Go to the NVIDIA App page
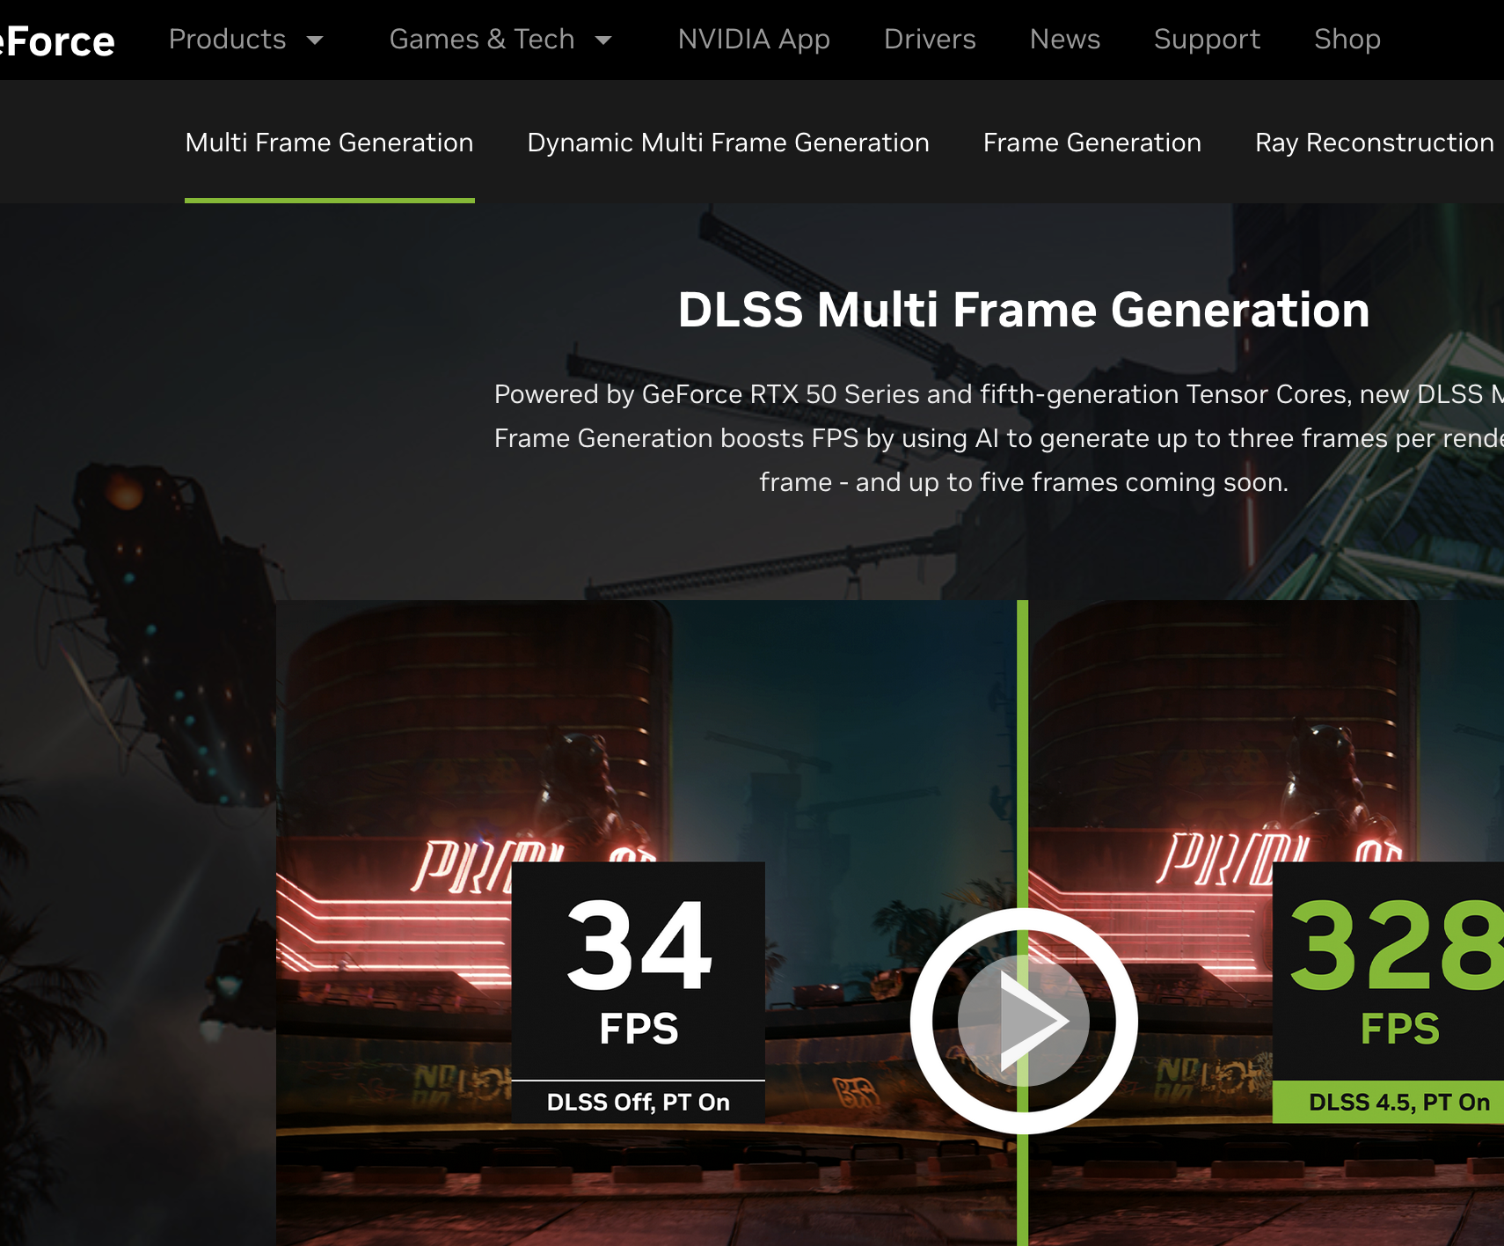The image size is (1504, 1246). click(754, 40)
